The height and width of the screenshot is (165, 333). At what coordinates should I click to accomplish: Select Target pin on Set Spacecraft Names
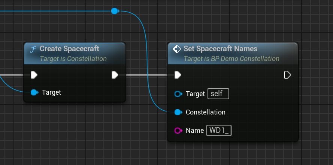(x=178, y=94)
